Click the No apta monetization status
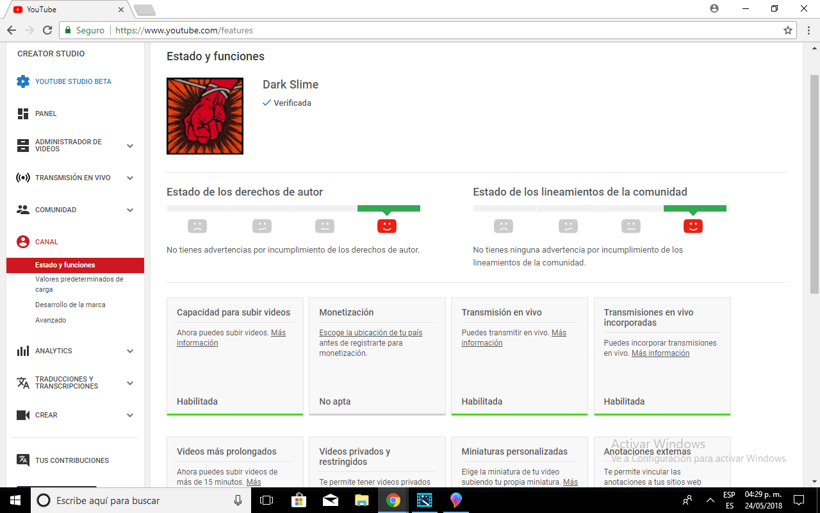Screen dimensions: 820x513 point(335,401)
